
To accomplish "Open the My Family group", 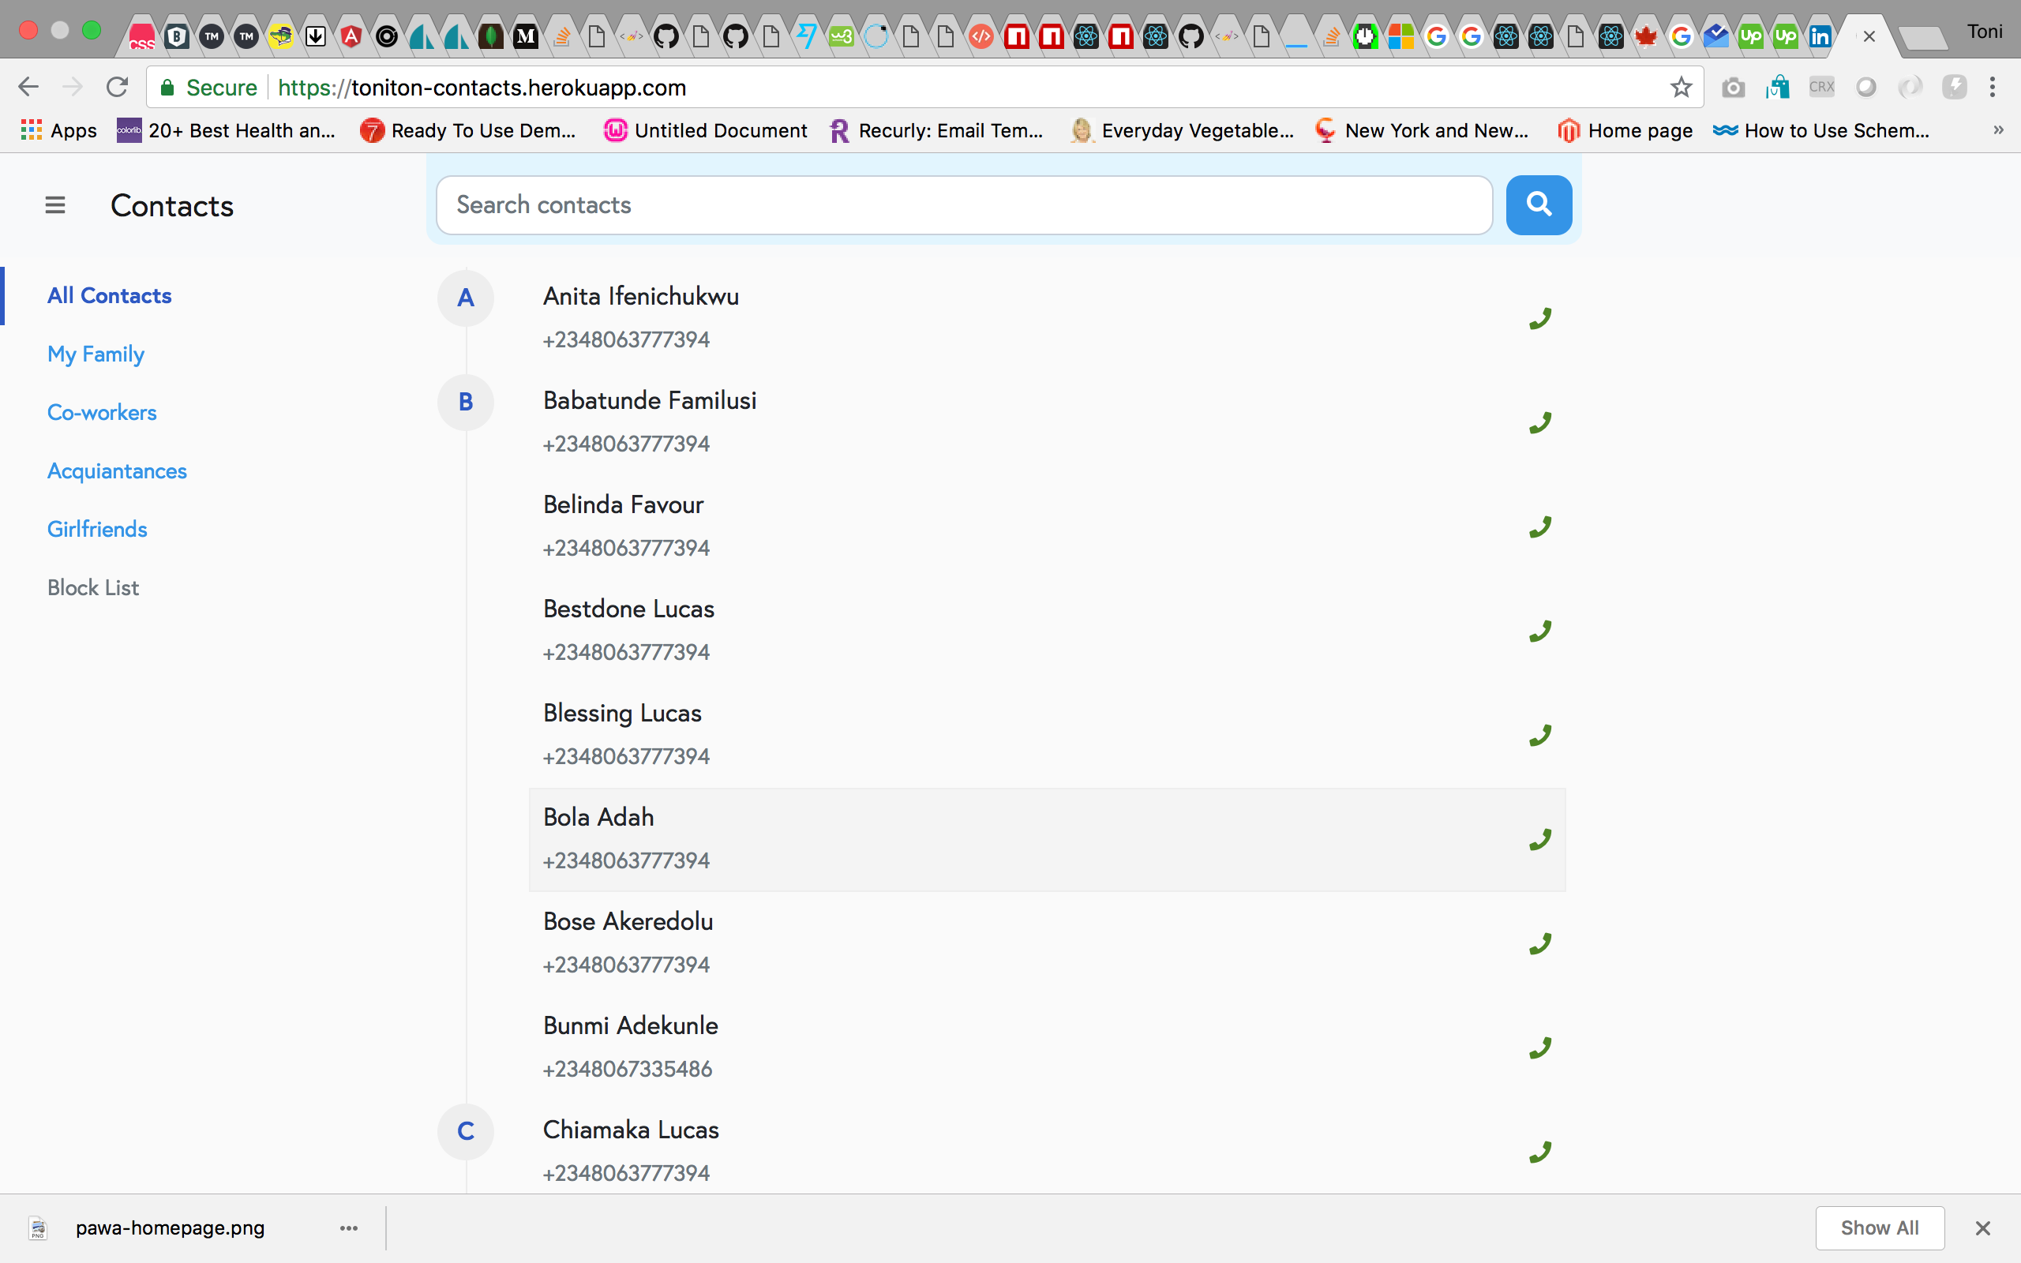I will (96, 354).
